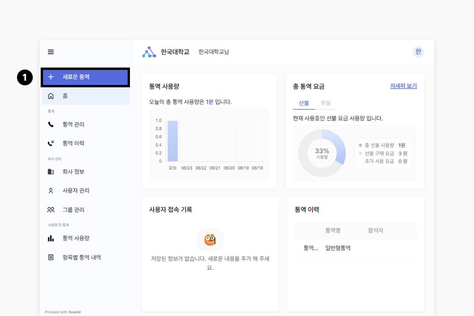The image size is (474, 316).
Task: Click the 06/18 axis label
Action: coord(257,168)
